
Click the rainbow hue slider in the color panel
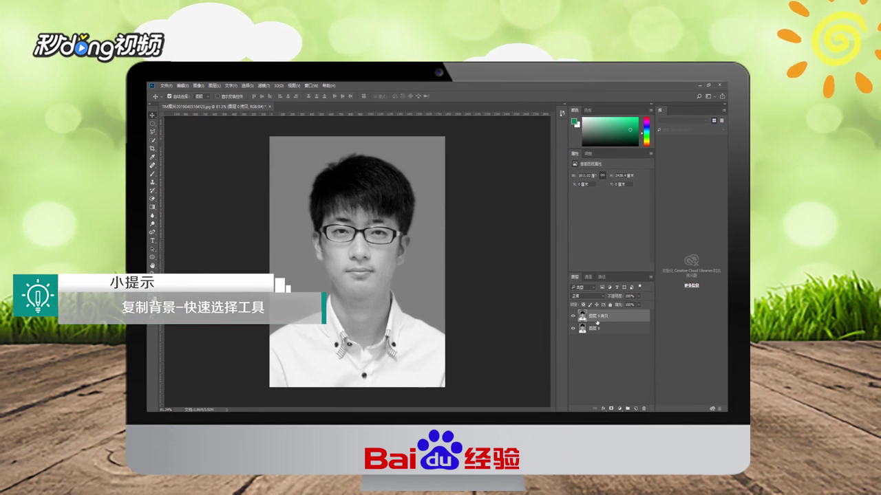[x=645, y=131]
